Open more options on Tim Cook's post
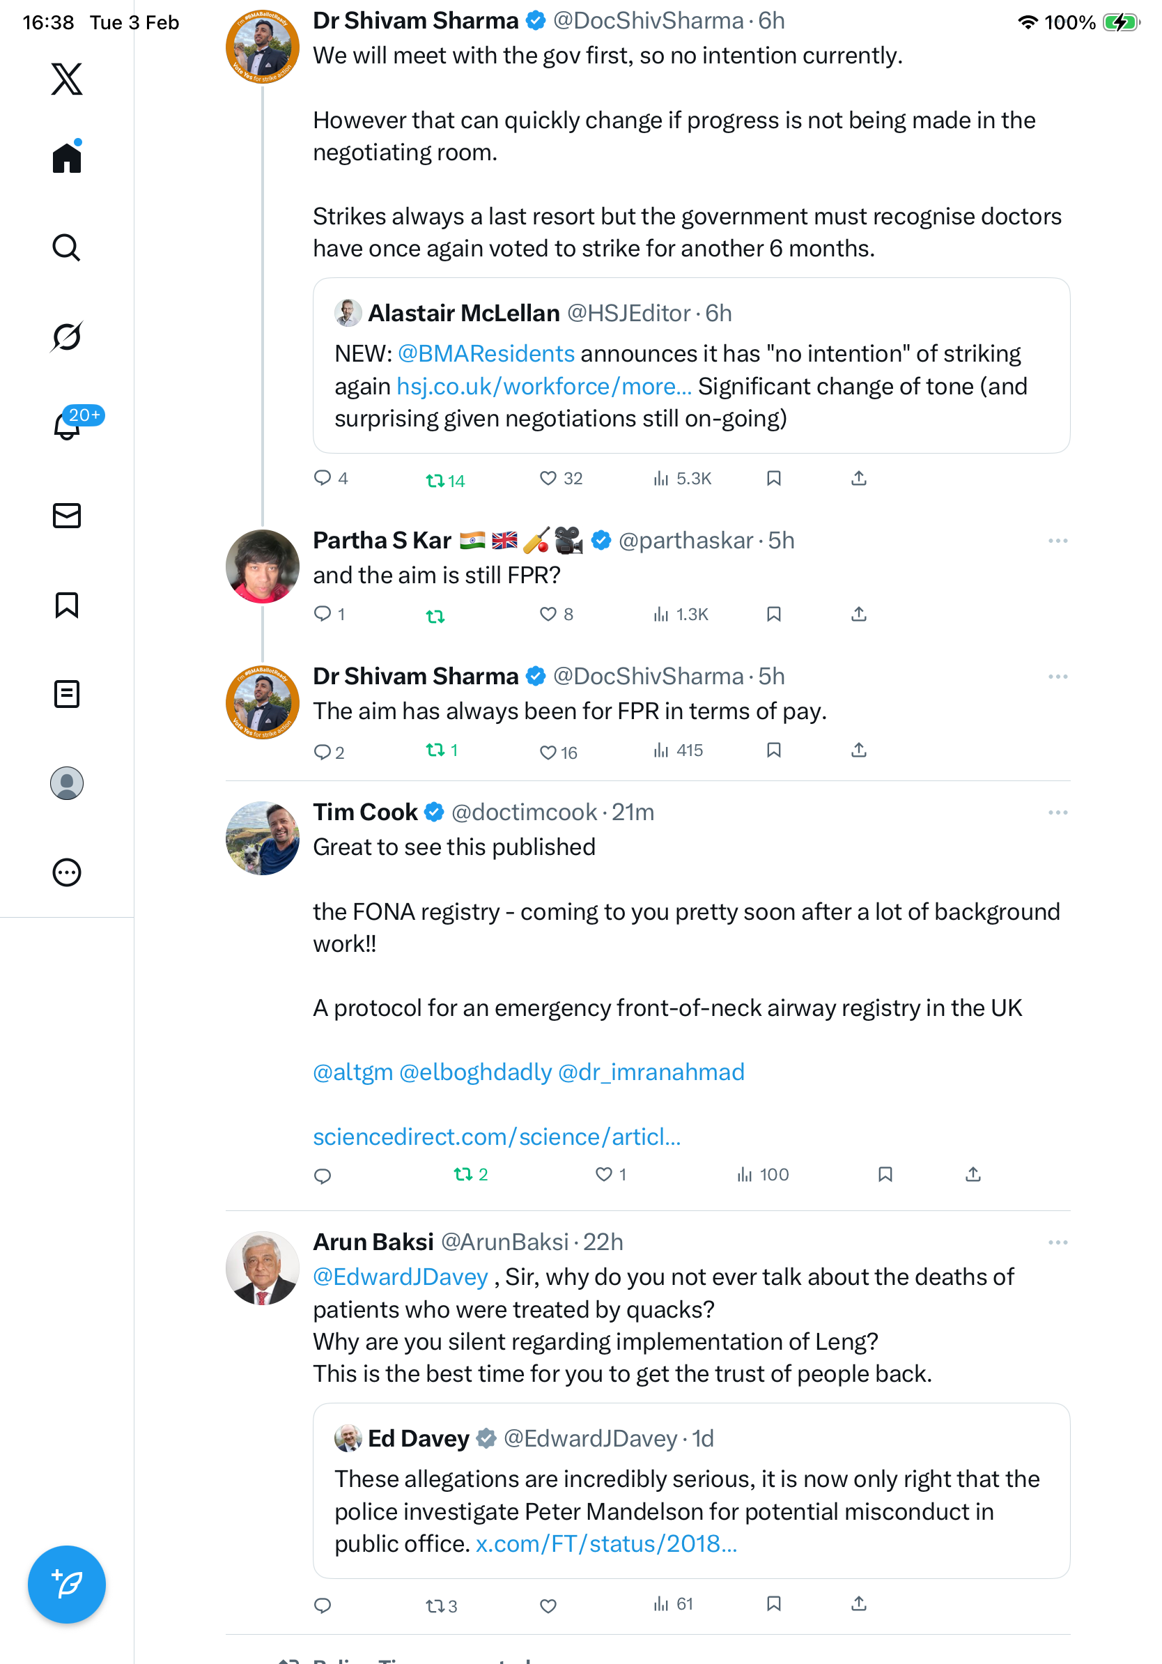This screenshot has height=1664, width=1162. (1058, 812)
